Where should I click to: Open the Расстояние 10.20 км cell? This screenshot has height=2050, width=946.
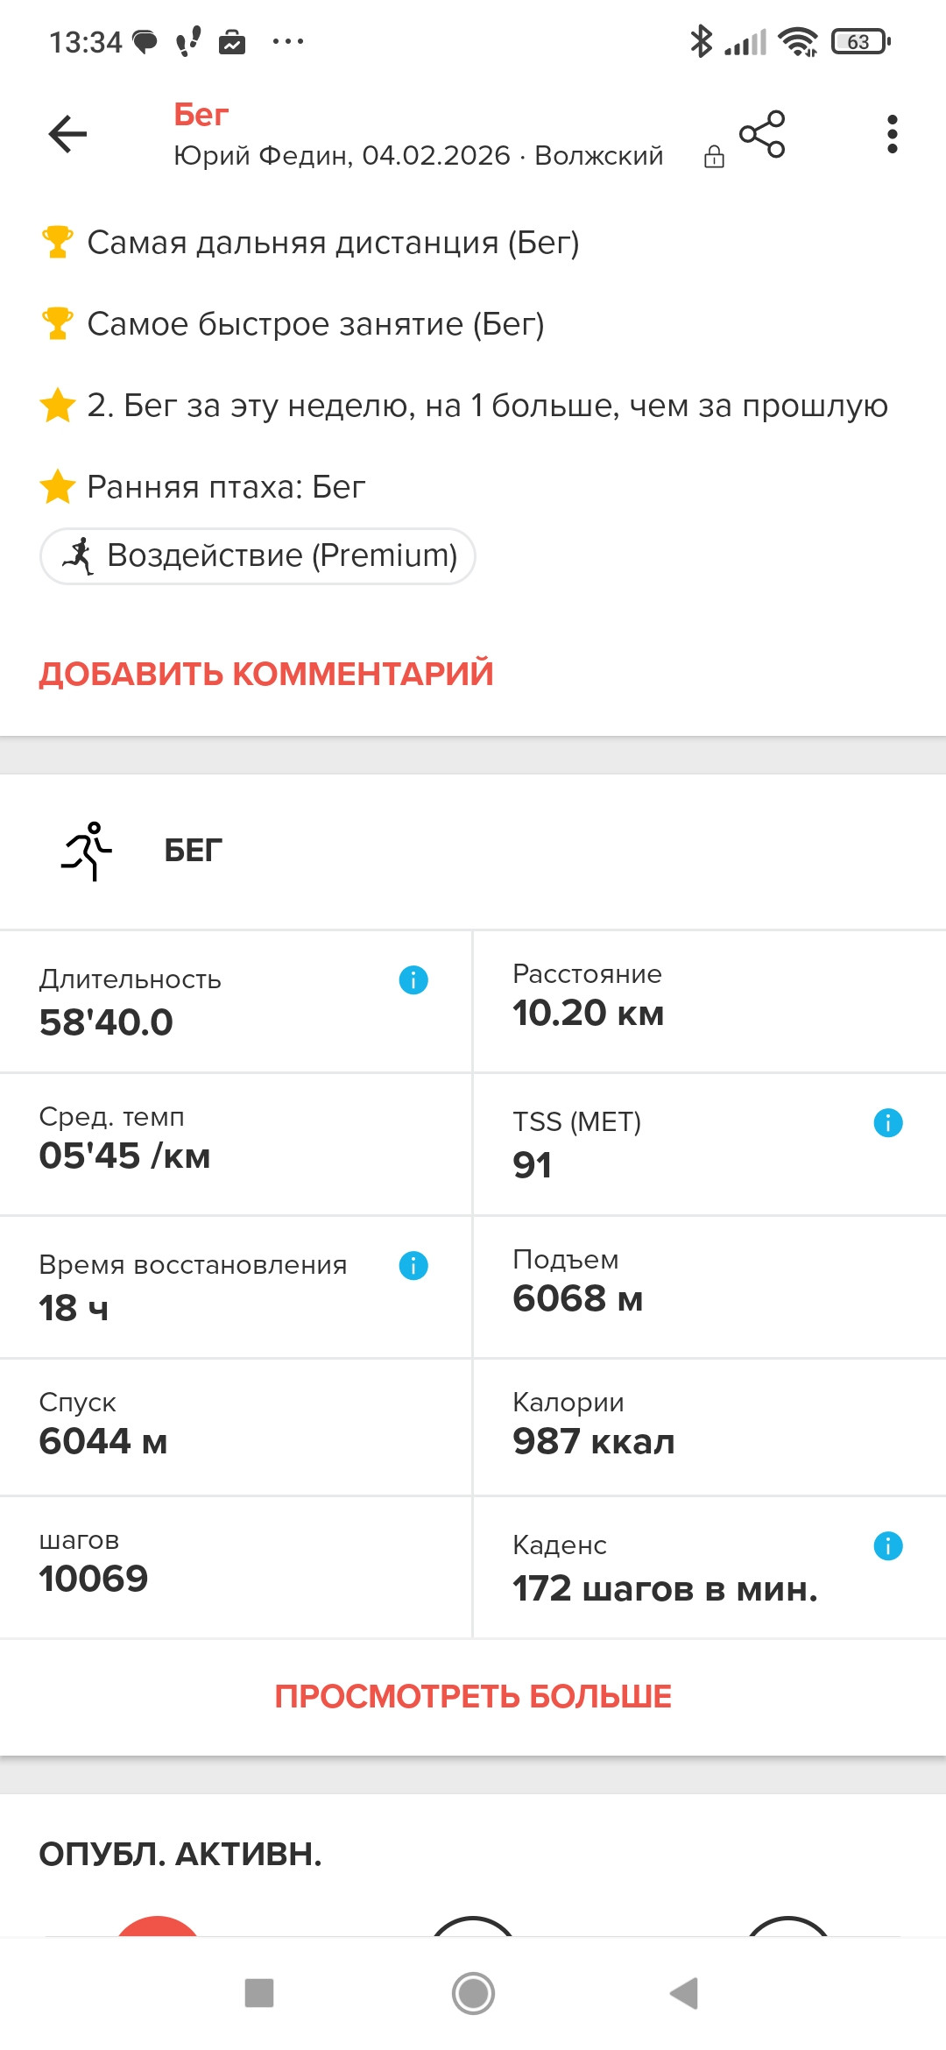click(x=709, y=1001)
